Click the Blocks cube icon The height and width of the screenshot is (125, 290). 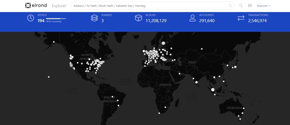pyautogui.click(x=138, y=18)
